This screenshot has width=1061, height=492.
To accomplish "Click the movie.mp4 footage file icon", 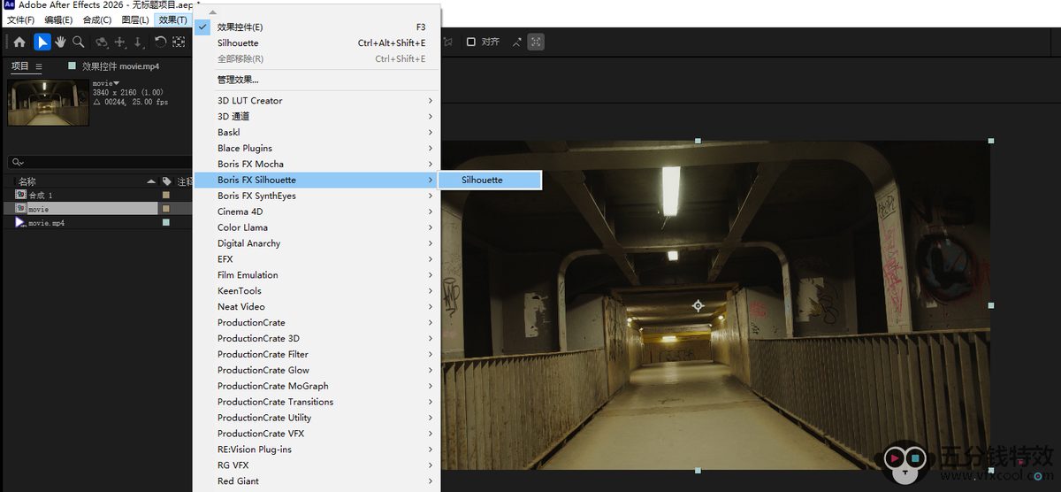I will [x=20, y=223].
